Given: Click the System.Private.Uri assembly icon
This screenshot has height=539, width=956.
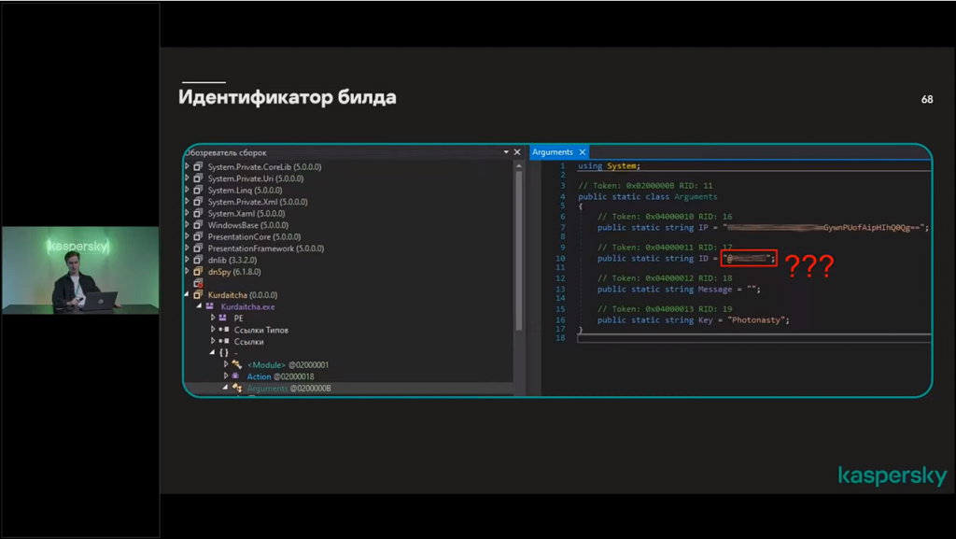Looking at the screenshot, I should 198,178.
